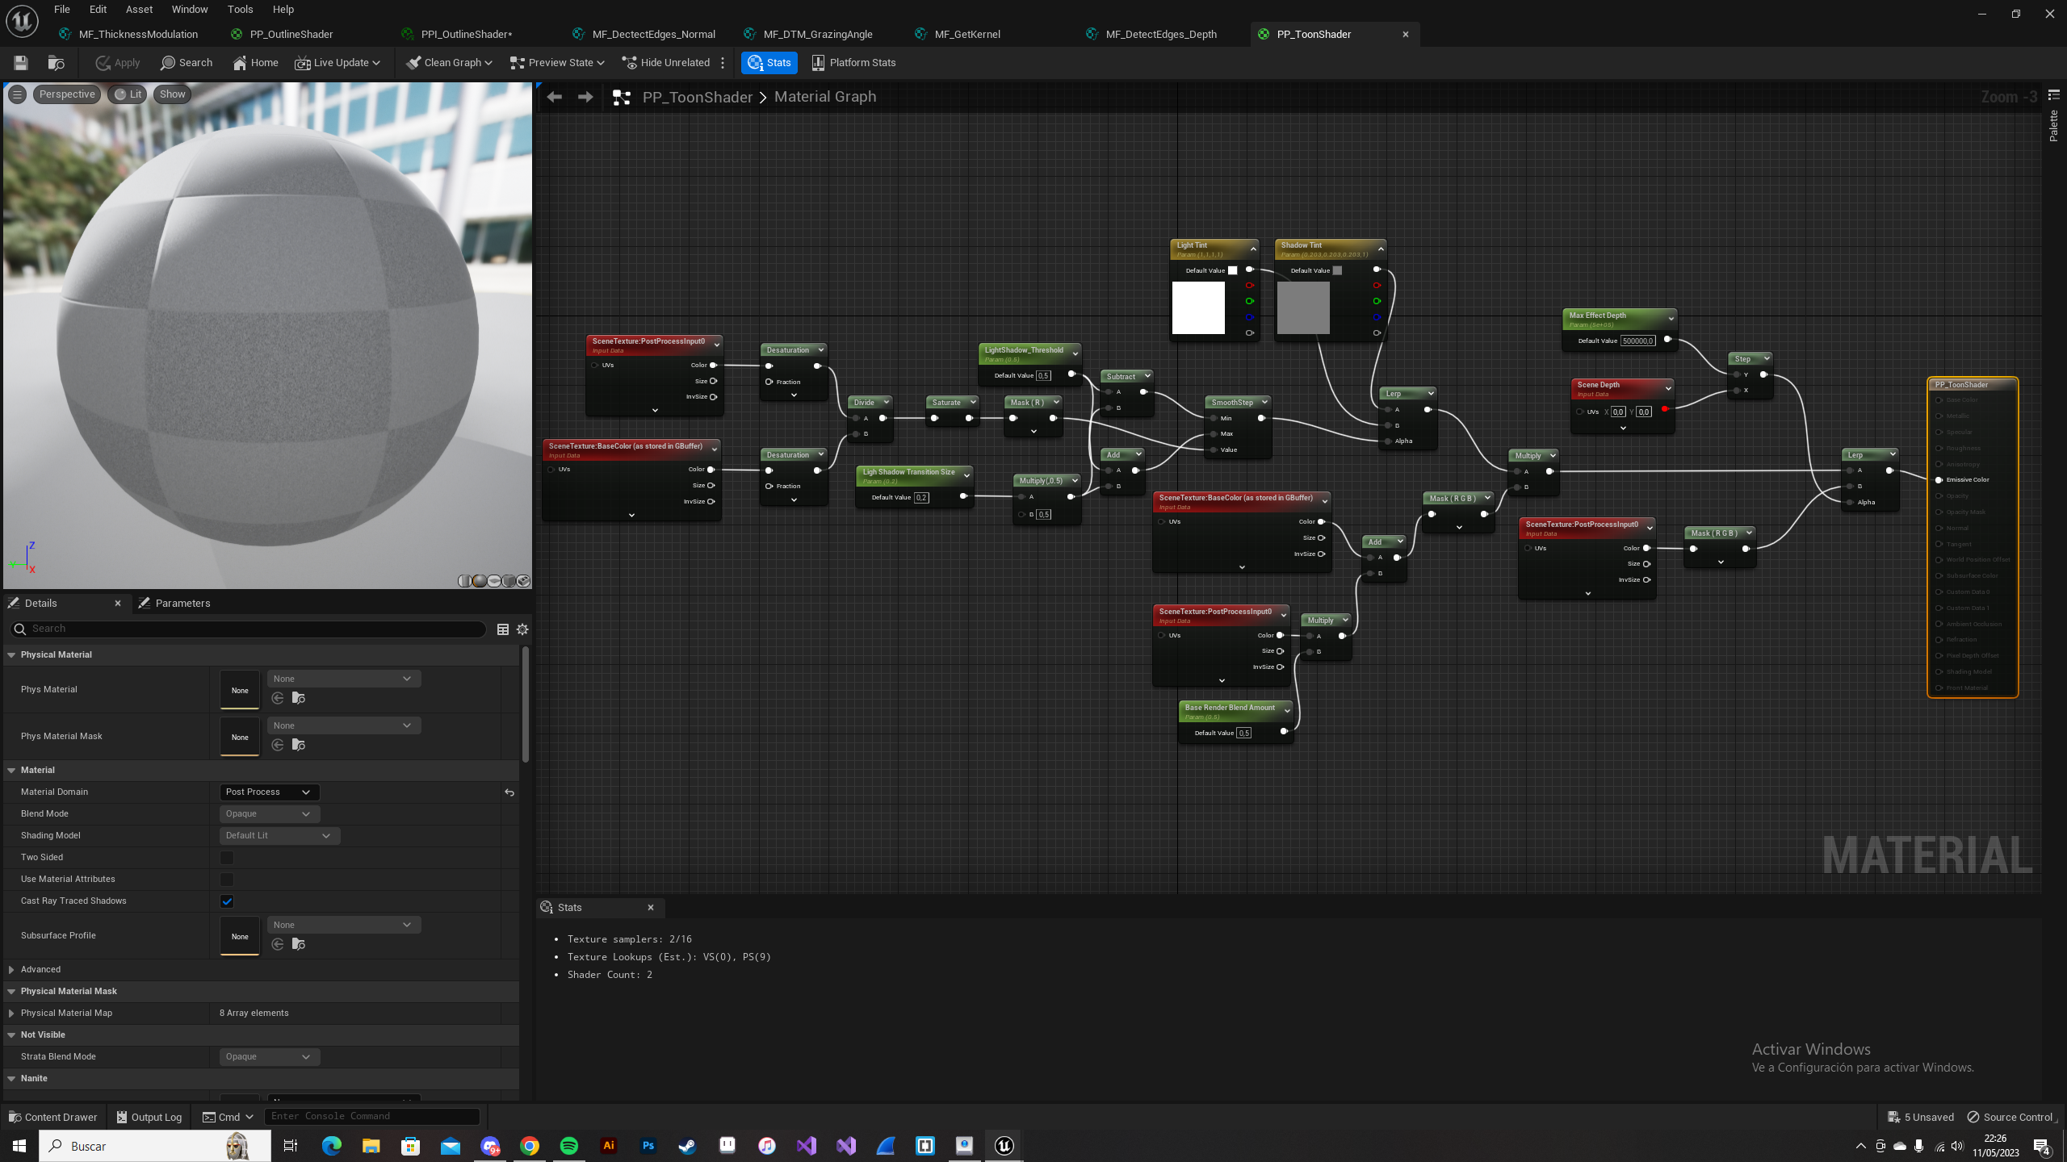Click the Home toolbar icon

(255, 62)
